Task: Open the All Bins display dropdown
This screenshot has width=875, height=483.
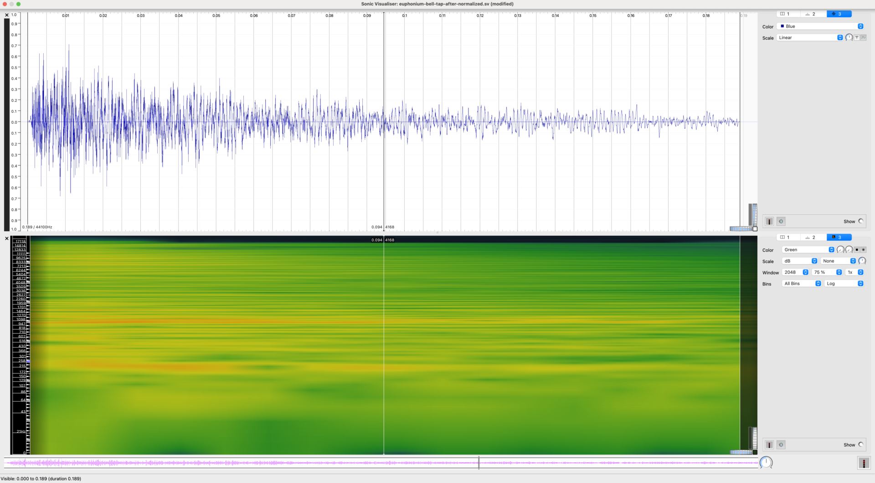Action: [802, 284]
